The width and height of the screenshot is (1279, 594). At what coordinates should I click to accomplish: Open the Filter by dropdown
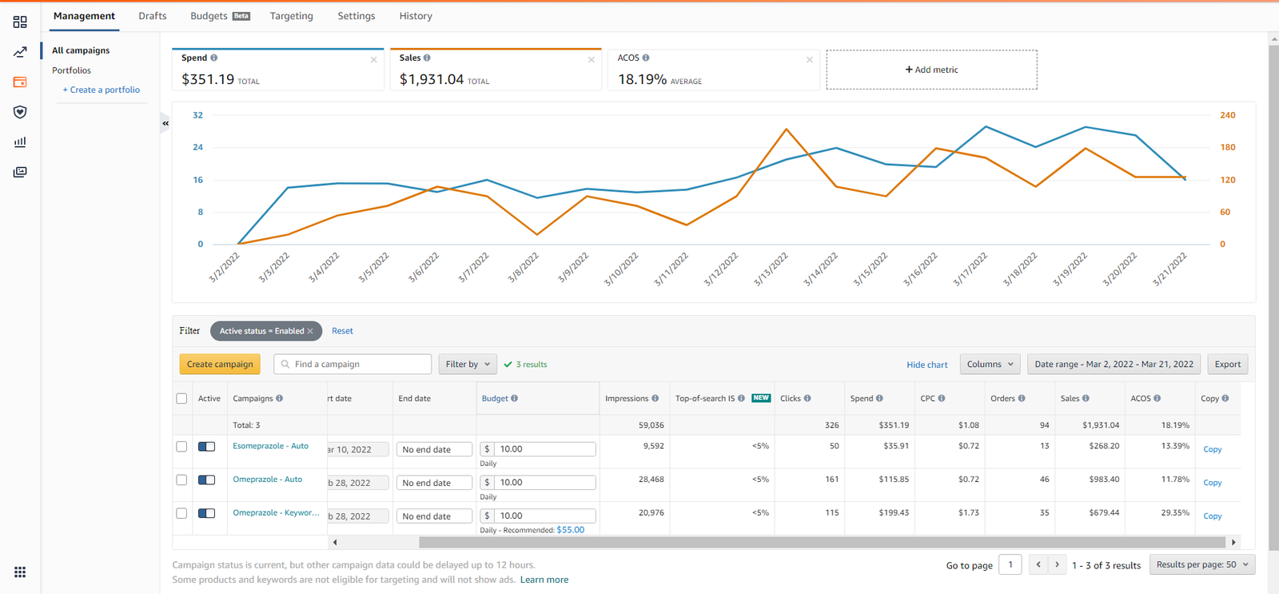(468, 365)
